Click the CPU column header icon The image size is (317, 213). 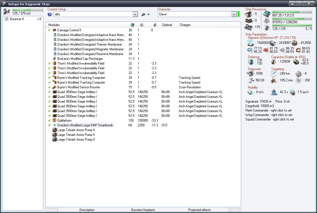tap(132, 25)
